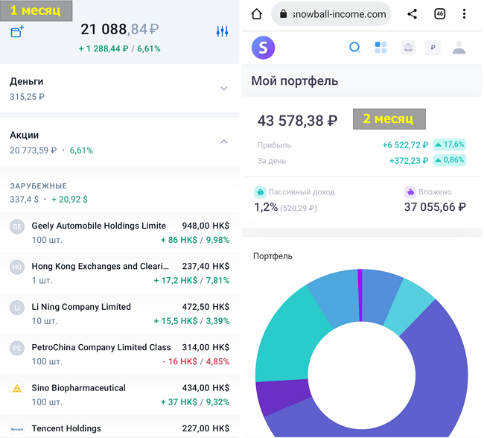Tap the lock icon in address bar
Screen dimensions: 484x438
point(283,14)
